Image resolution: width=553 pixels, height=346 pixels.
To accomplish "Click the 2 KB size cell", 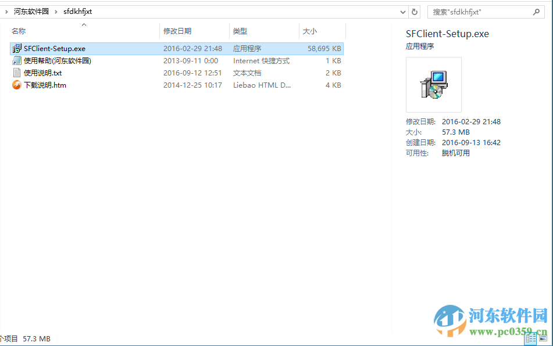I will click(333, 73).
